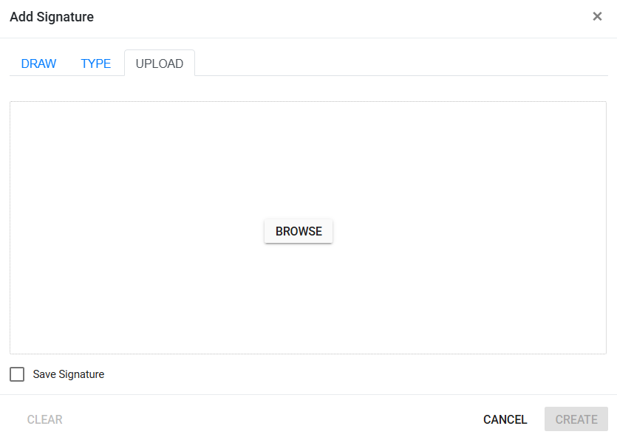This screenshot has height=440, width=617.
Task: Browse for a signature image file
Action: coord(298,231)
